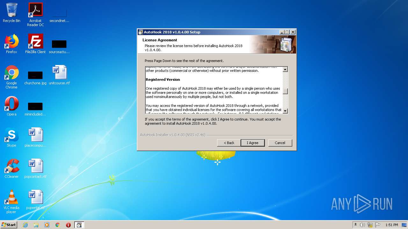This screenshot has width=408, height=229.
Task: Go back with the Back button
Action: 229,143
